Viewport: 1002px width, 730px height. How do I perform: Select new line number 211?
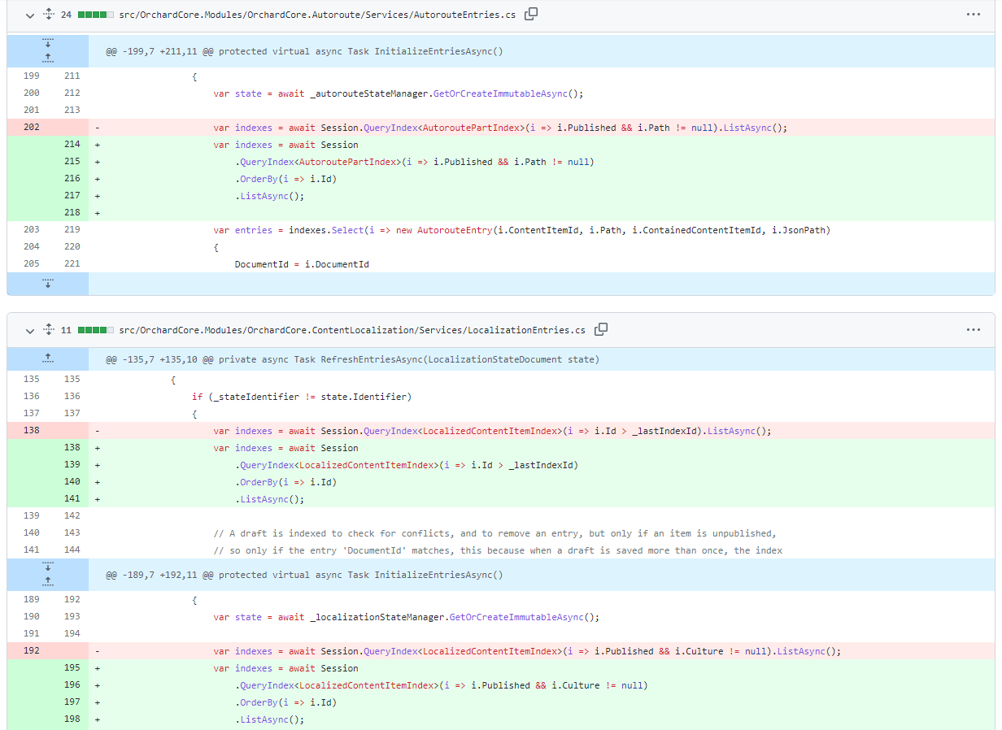72,76
